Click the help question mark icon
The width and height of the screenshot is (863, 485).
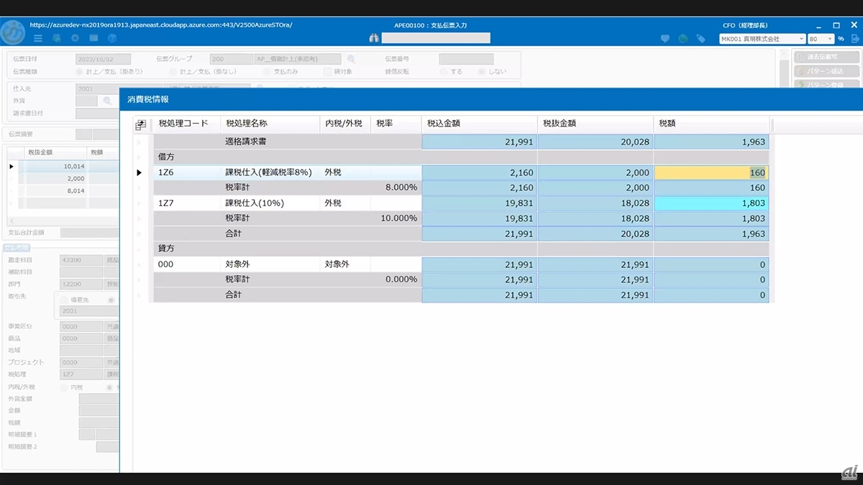(x=112, y=38)
